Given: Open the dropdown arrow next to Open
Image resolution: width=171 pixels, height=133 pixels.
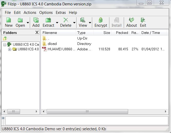Looking at the screenshot, I should (x=27, y=23).
